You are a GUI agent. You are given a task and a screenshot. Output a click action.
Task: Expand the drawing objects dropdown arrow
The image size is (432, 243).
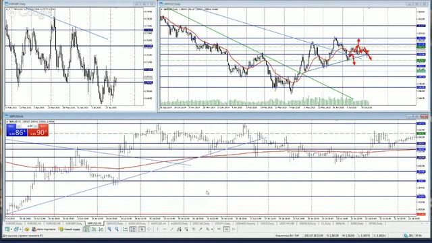211,229
